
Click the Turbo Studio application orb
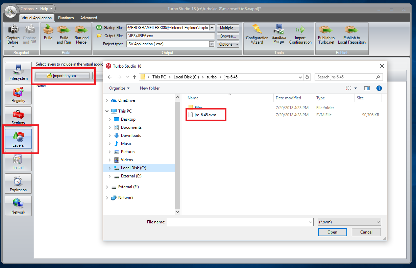tap(10, 11)
